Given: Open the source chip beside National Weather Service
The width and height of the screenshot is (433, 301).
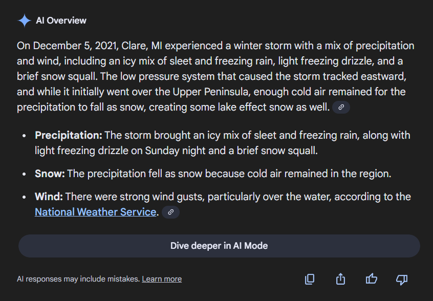Looking at the screenshot, I should [x=170, y=212].
